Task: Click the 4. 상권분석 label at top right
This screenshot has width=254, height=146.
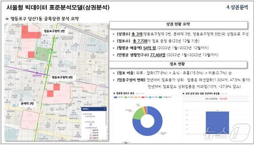Action: tap(237, 7)
